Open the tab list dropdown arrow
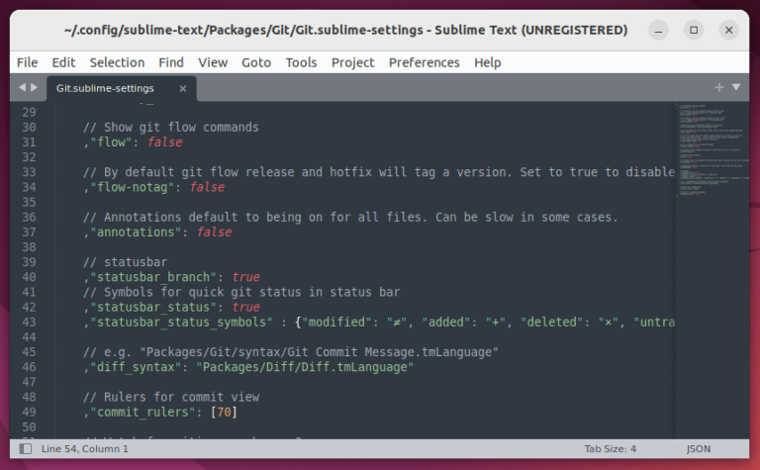 point(735,87)
